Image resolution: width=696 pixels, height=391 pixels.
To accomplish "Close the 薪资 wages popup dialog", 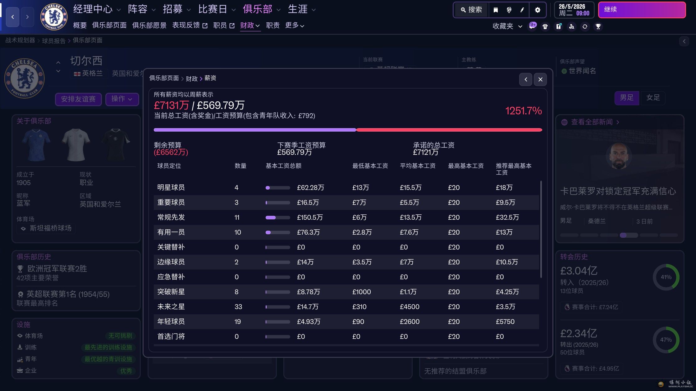I will click(x=540, y=80).
